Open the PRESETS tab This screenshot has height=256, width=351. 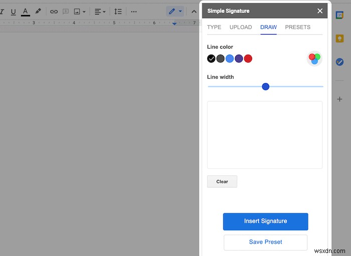[297, 27]
